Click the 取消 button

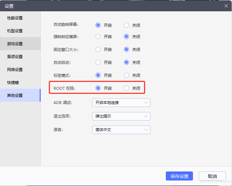coord(212,176)
